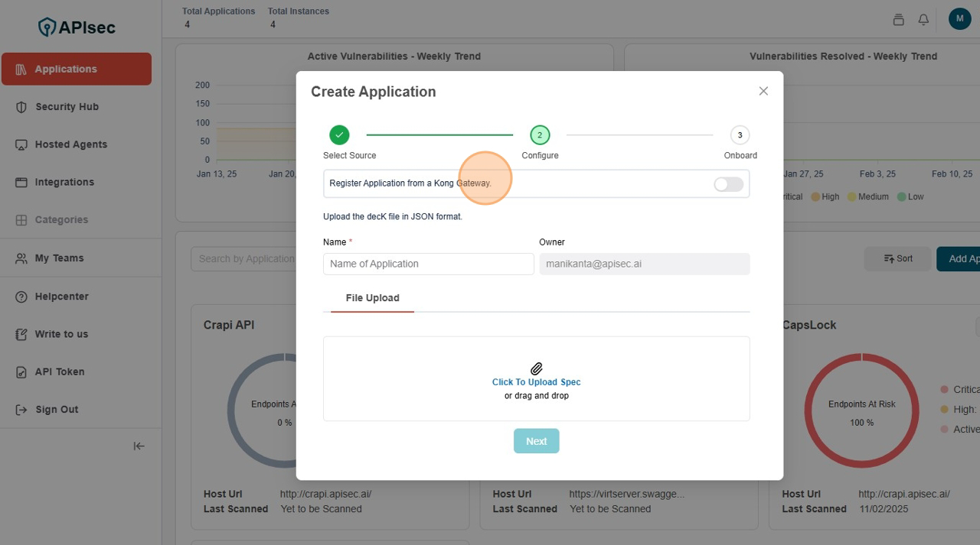
Task: Go to Integrations page
Action: 64,182
